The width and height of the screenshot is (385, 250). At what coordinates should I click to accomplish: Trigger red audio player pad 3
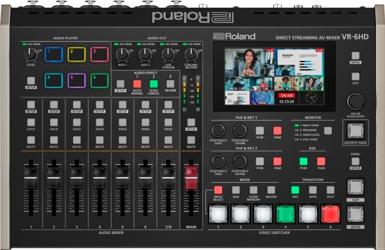pyautogui.click(x=99, y=54)
